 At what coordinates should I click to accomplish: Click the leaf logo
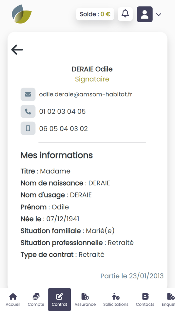point(22,14)
